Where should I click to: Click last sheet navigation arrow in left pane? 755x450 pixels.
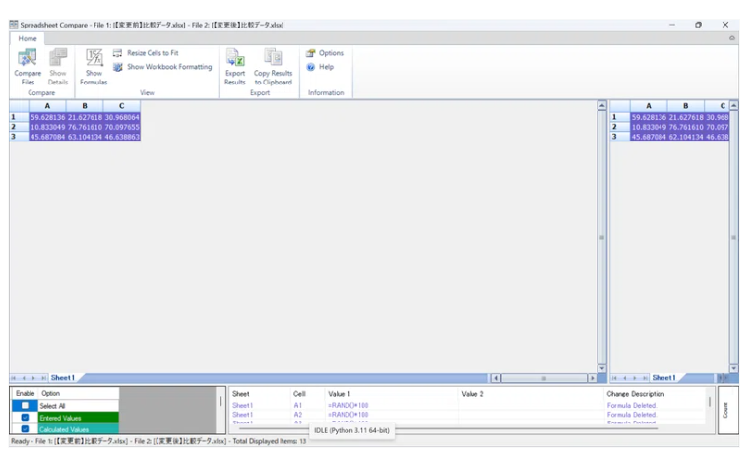(43, 378)
